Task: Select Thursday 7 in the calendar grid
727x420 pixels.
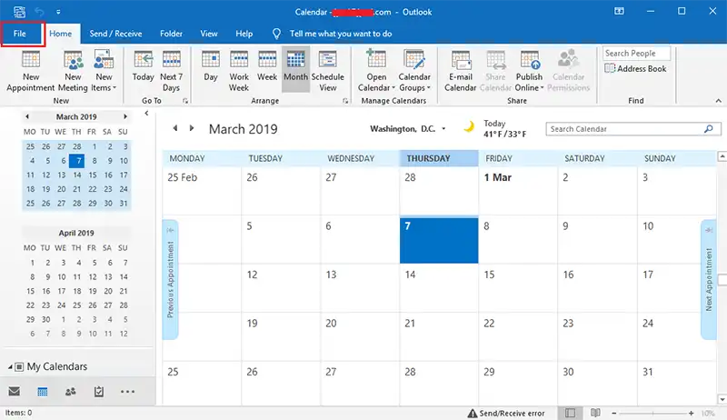Action: click(439, 240)
